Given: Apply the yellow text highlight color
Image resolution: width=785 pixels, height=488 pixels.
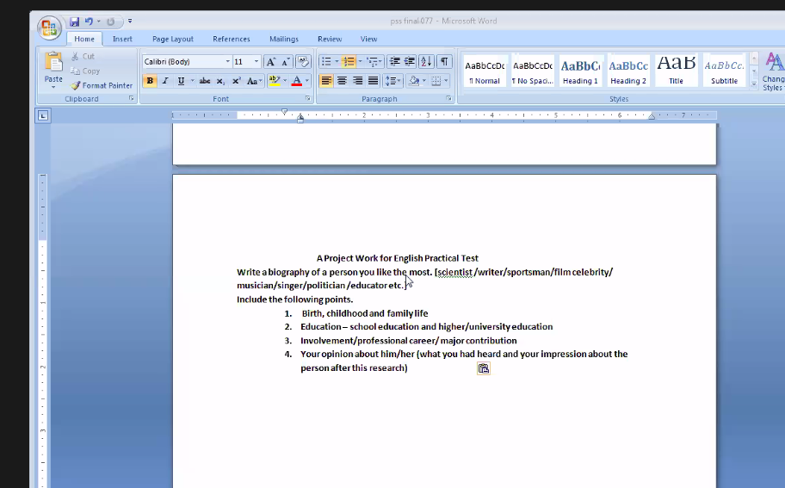Looking at the screenshot, I should 274,81.
